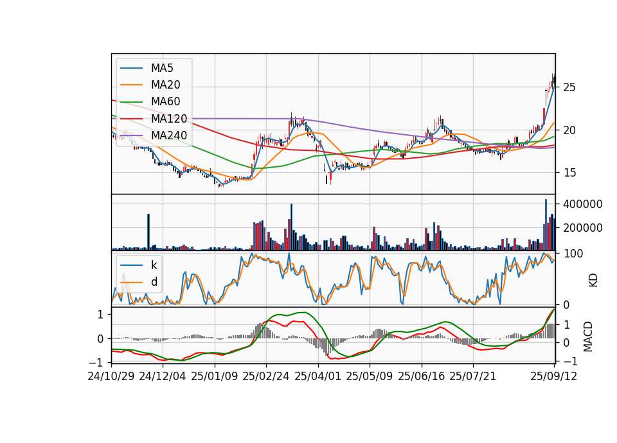Click the k legend label in KD panel
This screenshot has width=617, height=443.
coord(154,265)
